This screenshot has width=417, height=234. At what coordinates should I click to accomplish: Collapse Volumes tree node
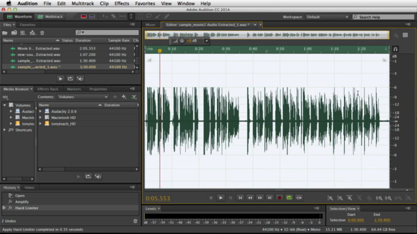[x=5, y=105]
